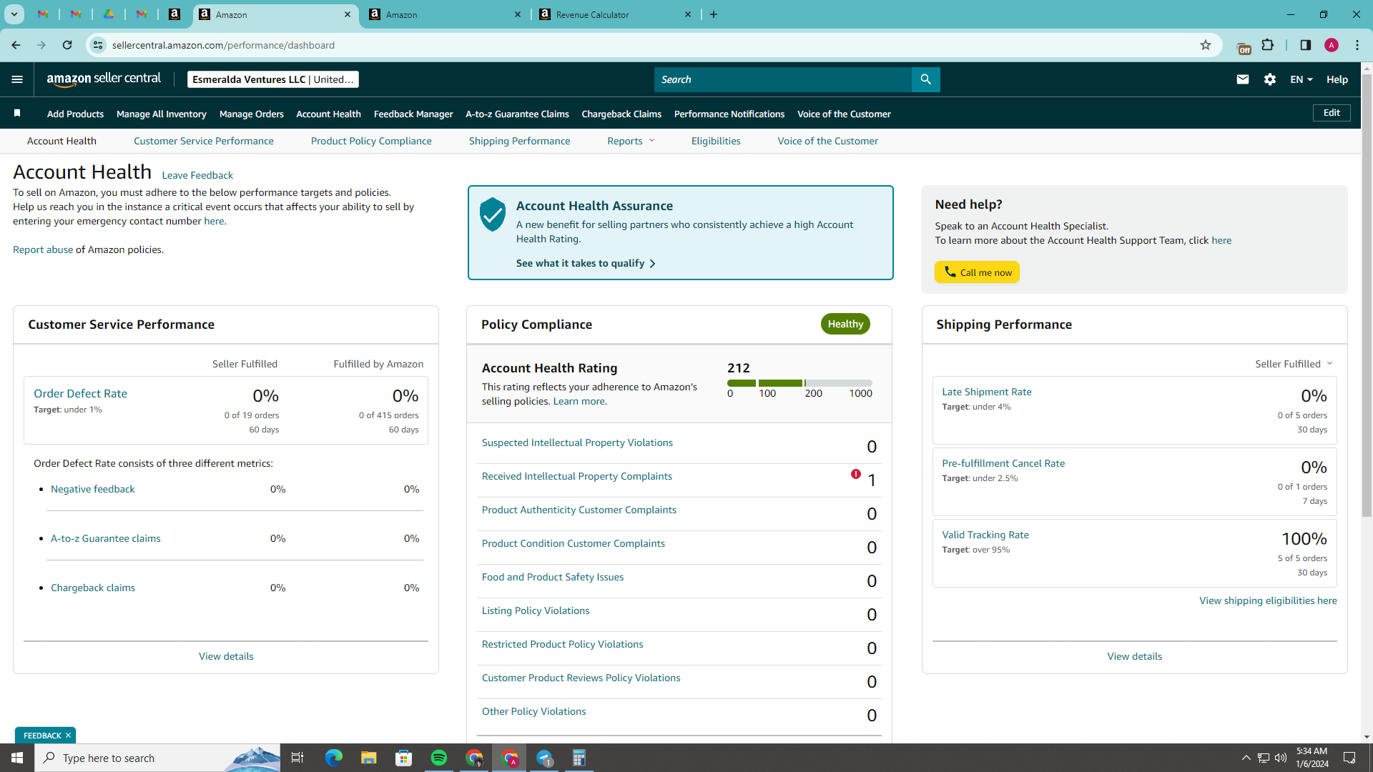
Task: Click the Windows taskbar search box
Action: click(157, 758)
